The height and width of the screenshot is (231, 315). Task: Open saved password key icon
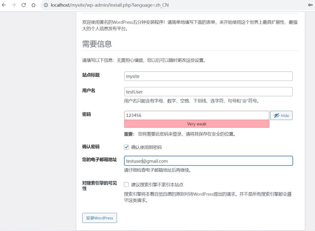click(310, 5)
